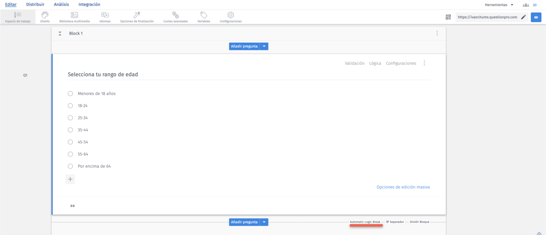Select radio Por encima de 64
Viewport: 546px width, 235px height.
coord(70,166)
